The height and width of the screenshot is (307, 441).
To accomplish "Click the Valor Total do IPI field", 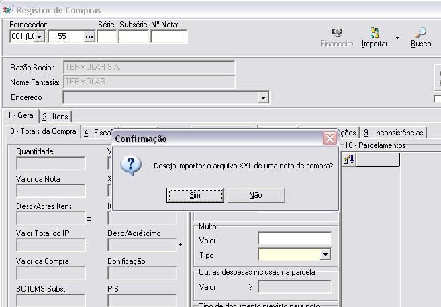I will coord(51,245).
